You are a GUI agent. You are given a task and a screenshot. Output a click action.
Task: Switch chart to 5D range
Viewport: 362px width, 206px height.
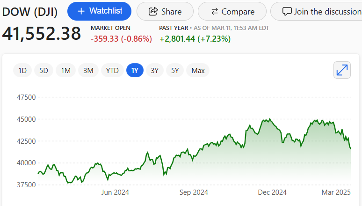click(x=43, y=71)
